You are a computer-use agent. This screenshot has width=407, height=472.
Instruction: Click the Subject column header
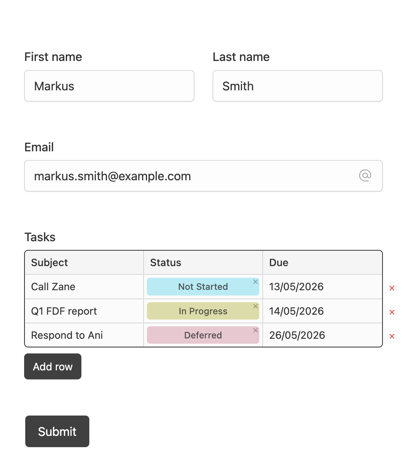[x=84, y=262]
